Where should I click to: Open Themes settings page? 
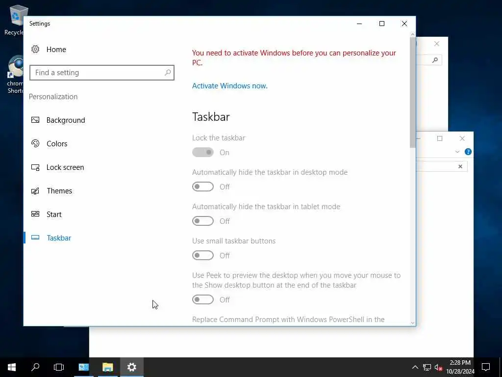(x=59, y=191)
